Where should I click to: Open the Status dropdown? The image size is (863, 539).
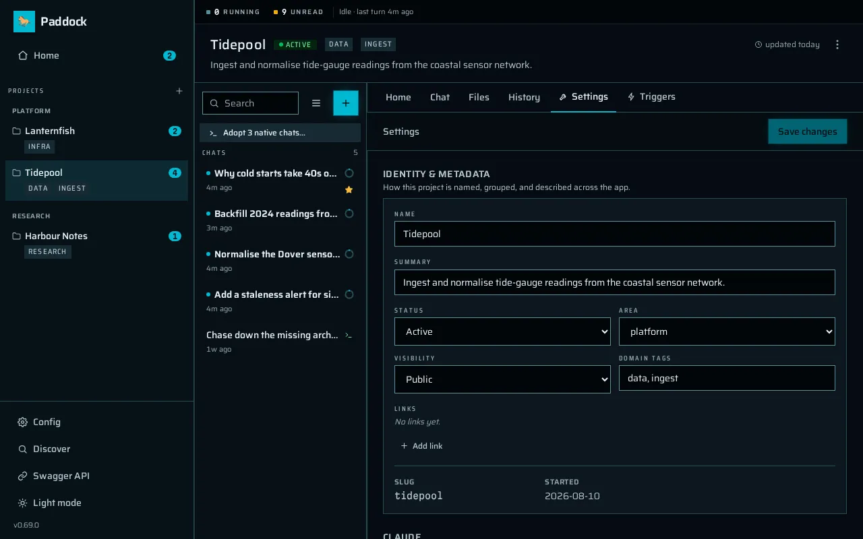click(x=502, y=331)
